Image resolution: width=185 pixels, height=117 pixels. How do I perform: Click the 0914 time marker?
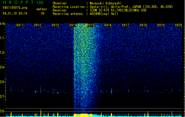73,25
